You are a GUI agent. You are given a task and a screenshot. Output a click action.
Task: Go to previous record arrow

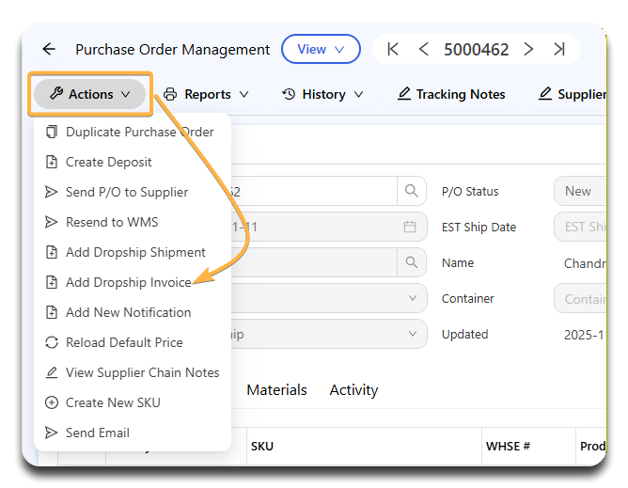pos(424,50)
